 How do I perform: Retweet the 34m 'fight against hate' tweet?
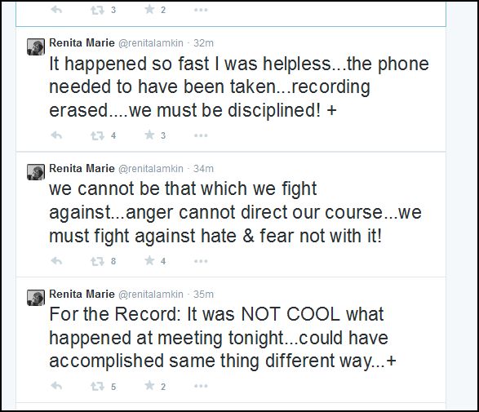coord(97,261)
